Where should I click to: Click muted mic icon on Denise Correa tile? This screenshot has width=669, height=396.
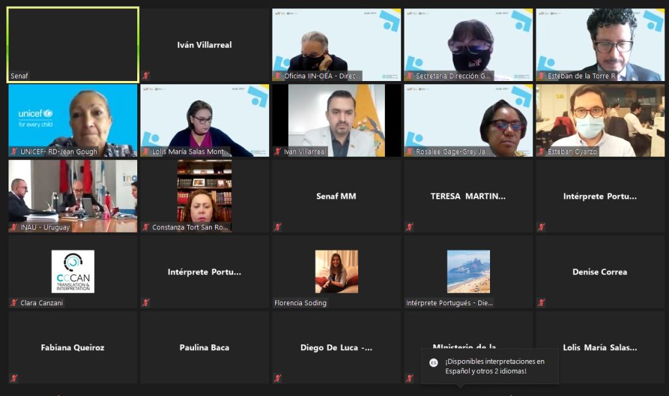[541, 303]
